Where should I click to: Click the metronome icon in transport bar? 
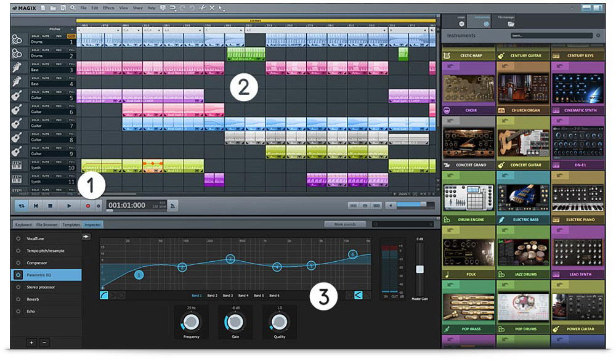pos(172,205)
